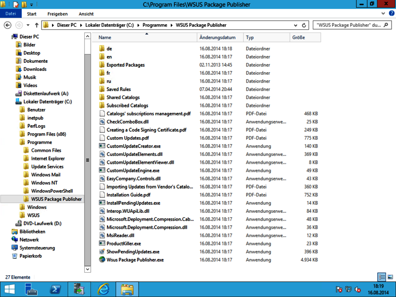Click the Interop.WUApiLib.dll icon
396x297 pixels.
pos(102,211)
